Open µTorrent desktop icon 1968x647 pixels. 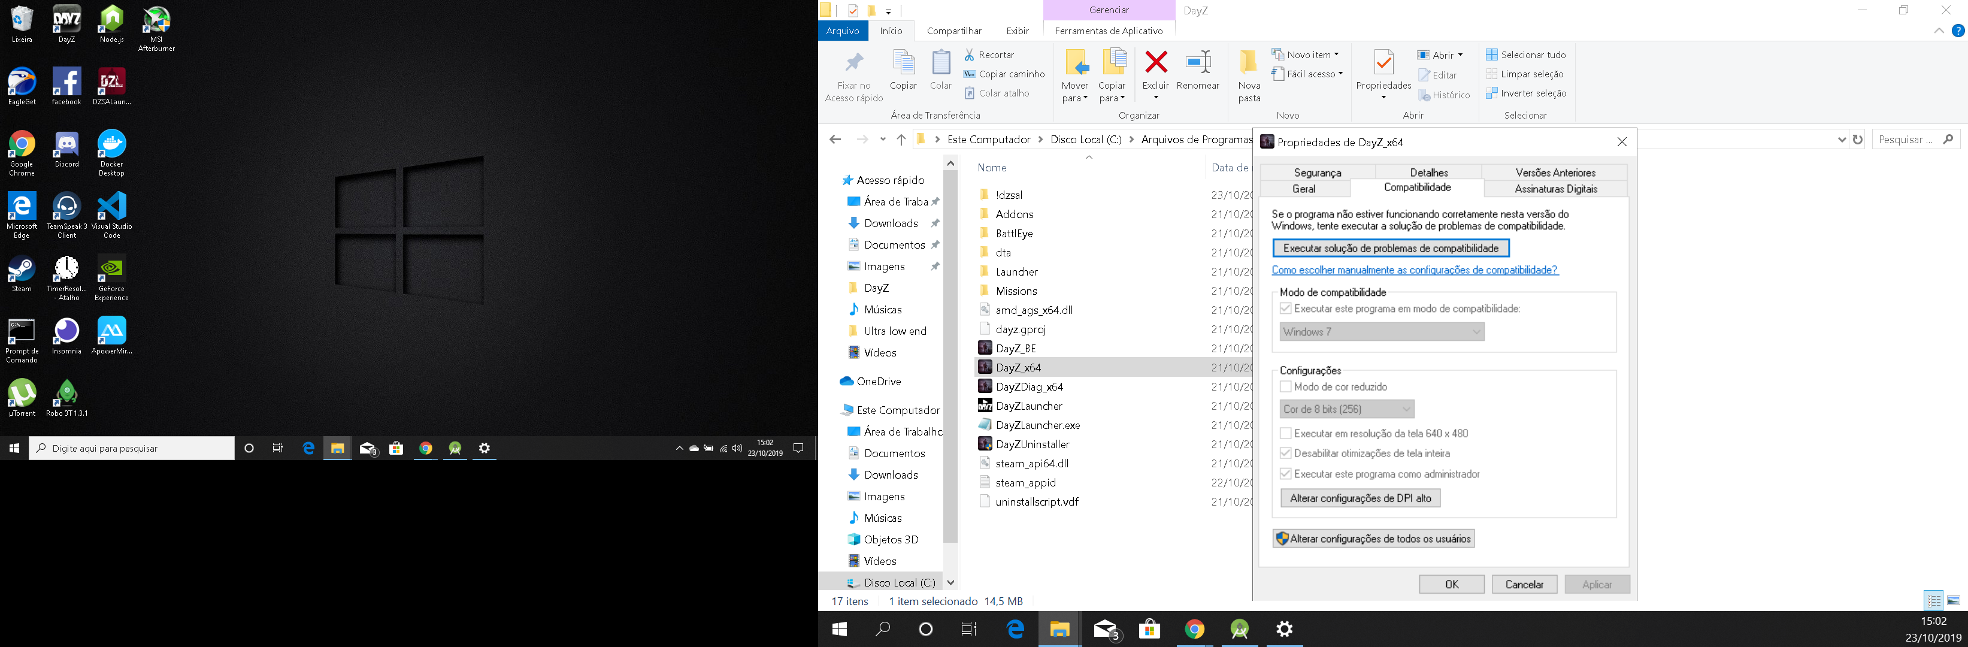click(22, 398)
